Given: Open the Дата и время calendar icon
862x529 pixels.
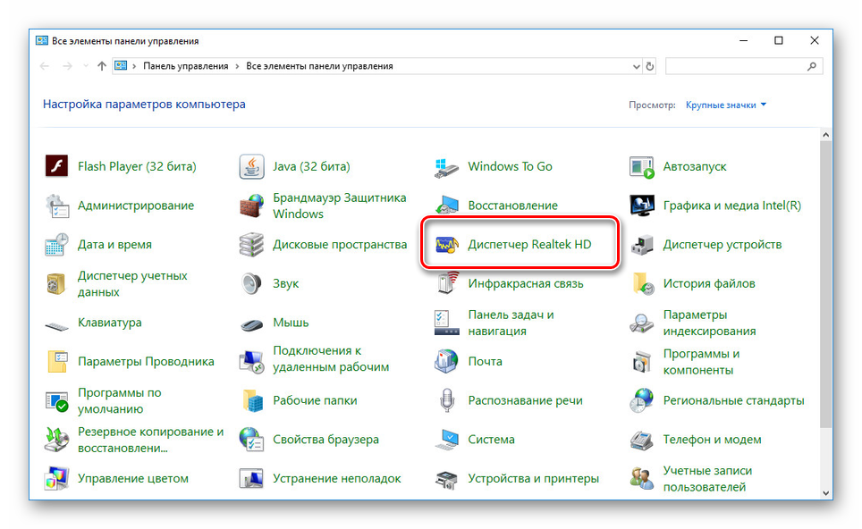Looking at the screenshot, I should click(x=56, y=245).
